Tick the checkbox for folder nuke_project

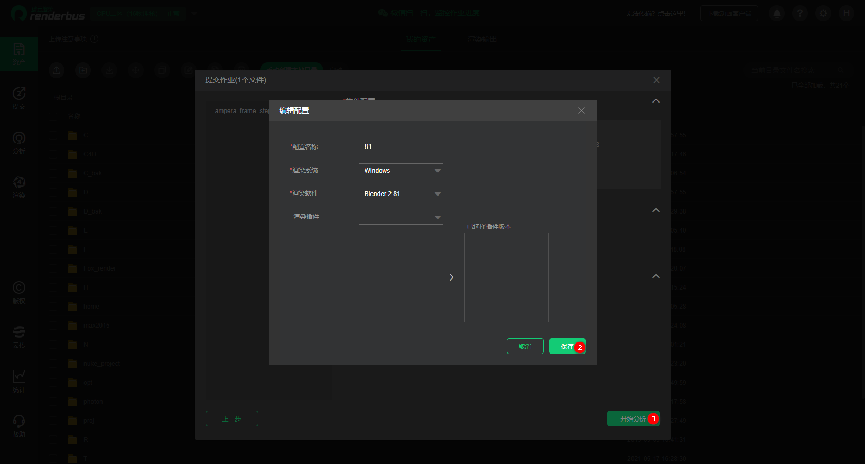(53, 364)
